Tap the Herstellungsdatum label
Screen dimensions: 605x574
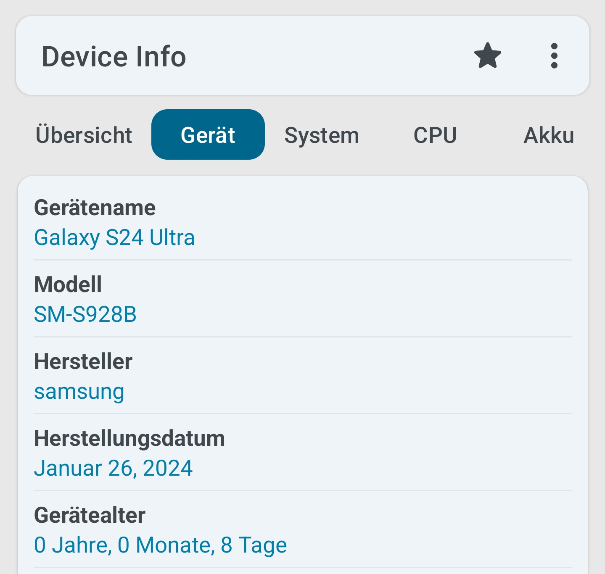click(129, 438)
